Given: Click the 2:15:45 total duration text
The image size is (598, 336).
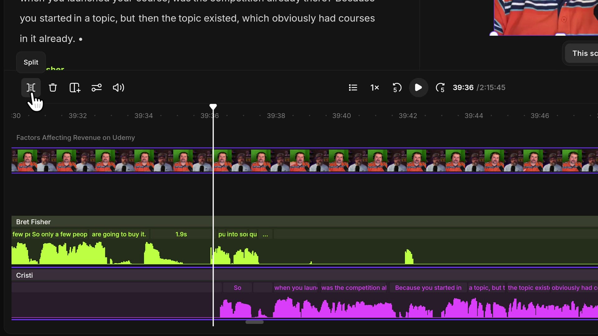Looking at the screenshot, I should coord(492,87).
